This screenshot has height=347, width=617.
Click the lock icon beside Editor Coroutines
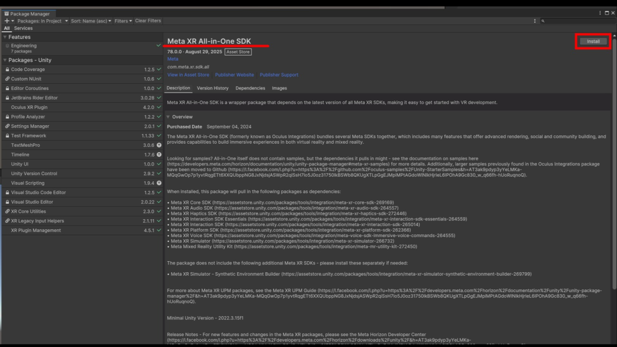tap(7, 88)
